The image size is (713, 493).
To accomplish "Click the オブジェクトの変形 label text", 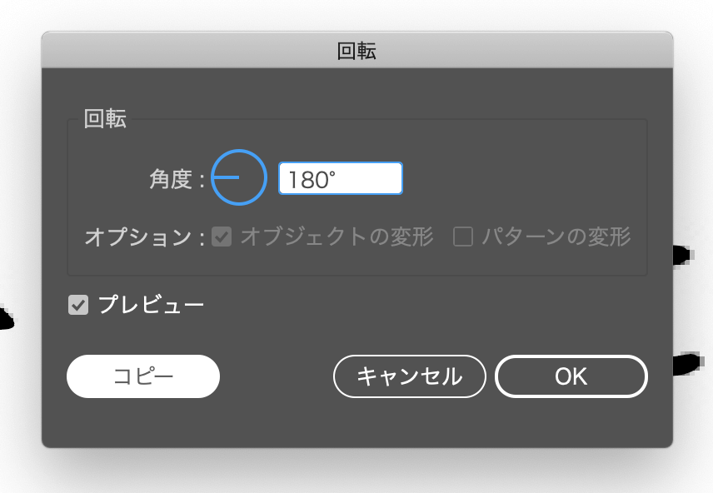I will pyautogui.click(x=337, y=237).
